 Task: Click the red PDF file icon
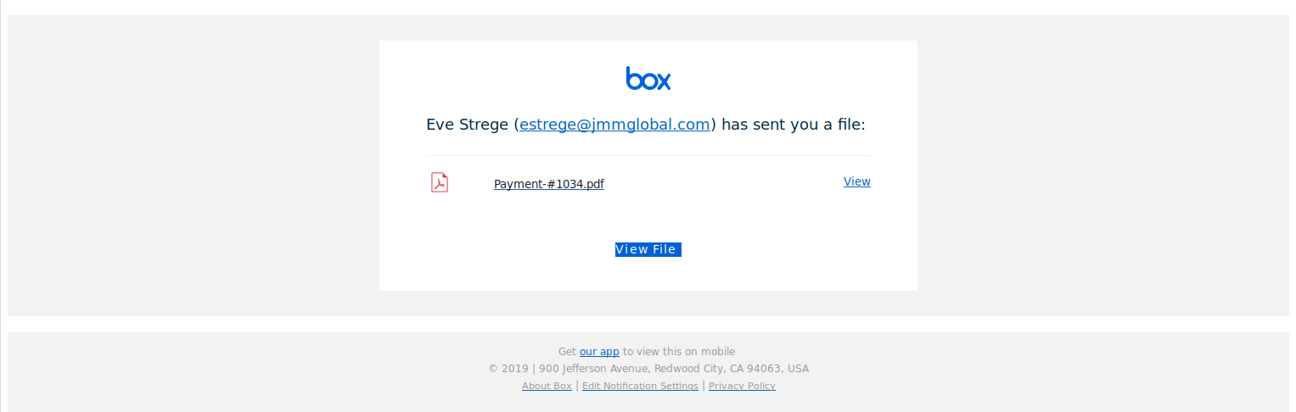tap(439, 182)
